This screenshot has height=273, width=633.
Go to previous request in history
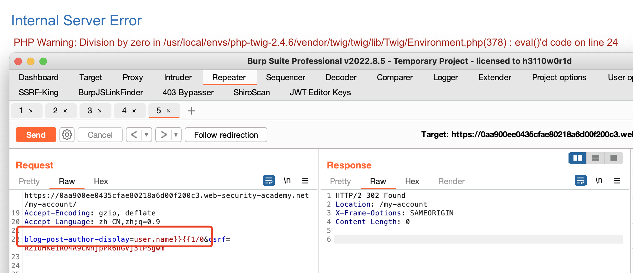[x=134, y=135]
